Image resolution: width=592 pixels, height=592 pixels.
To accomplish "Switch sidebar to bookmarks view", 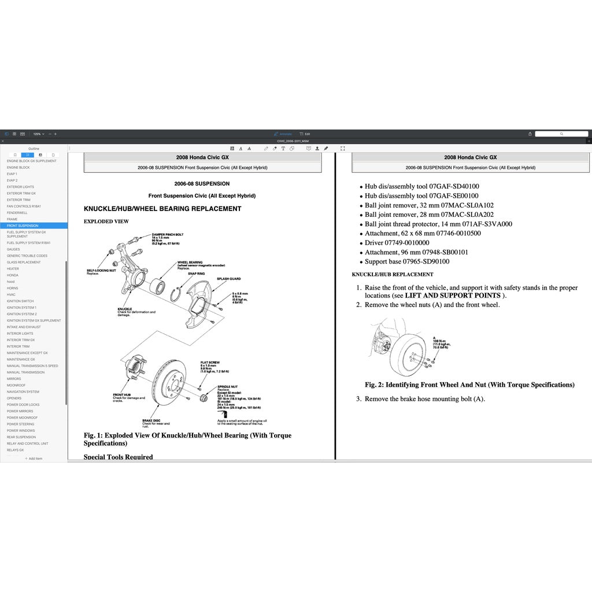I will (15, 155).
